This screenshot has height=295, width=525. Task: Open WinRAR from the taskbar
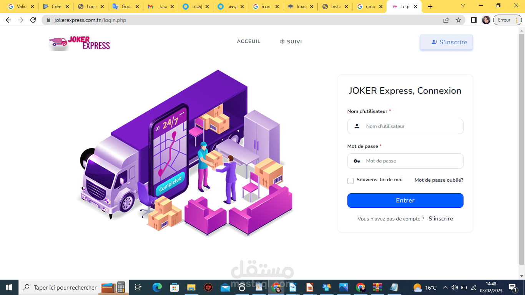click(x=377, y=287)
